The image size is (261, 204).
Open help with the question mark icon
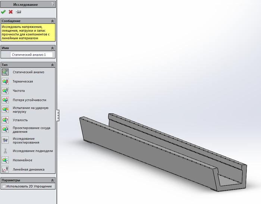tap(52, 4)
